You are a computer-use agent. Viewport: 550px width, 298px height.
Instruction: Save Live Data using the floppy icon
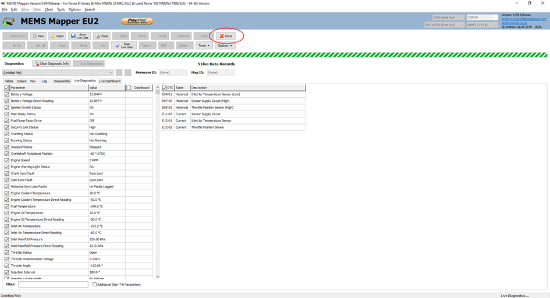click(x=79, y=36)
